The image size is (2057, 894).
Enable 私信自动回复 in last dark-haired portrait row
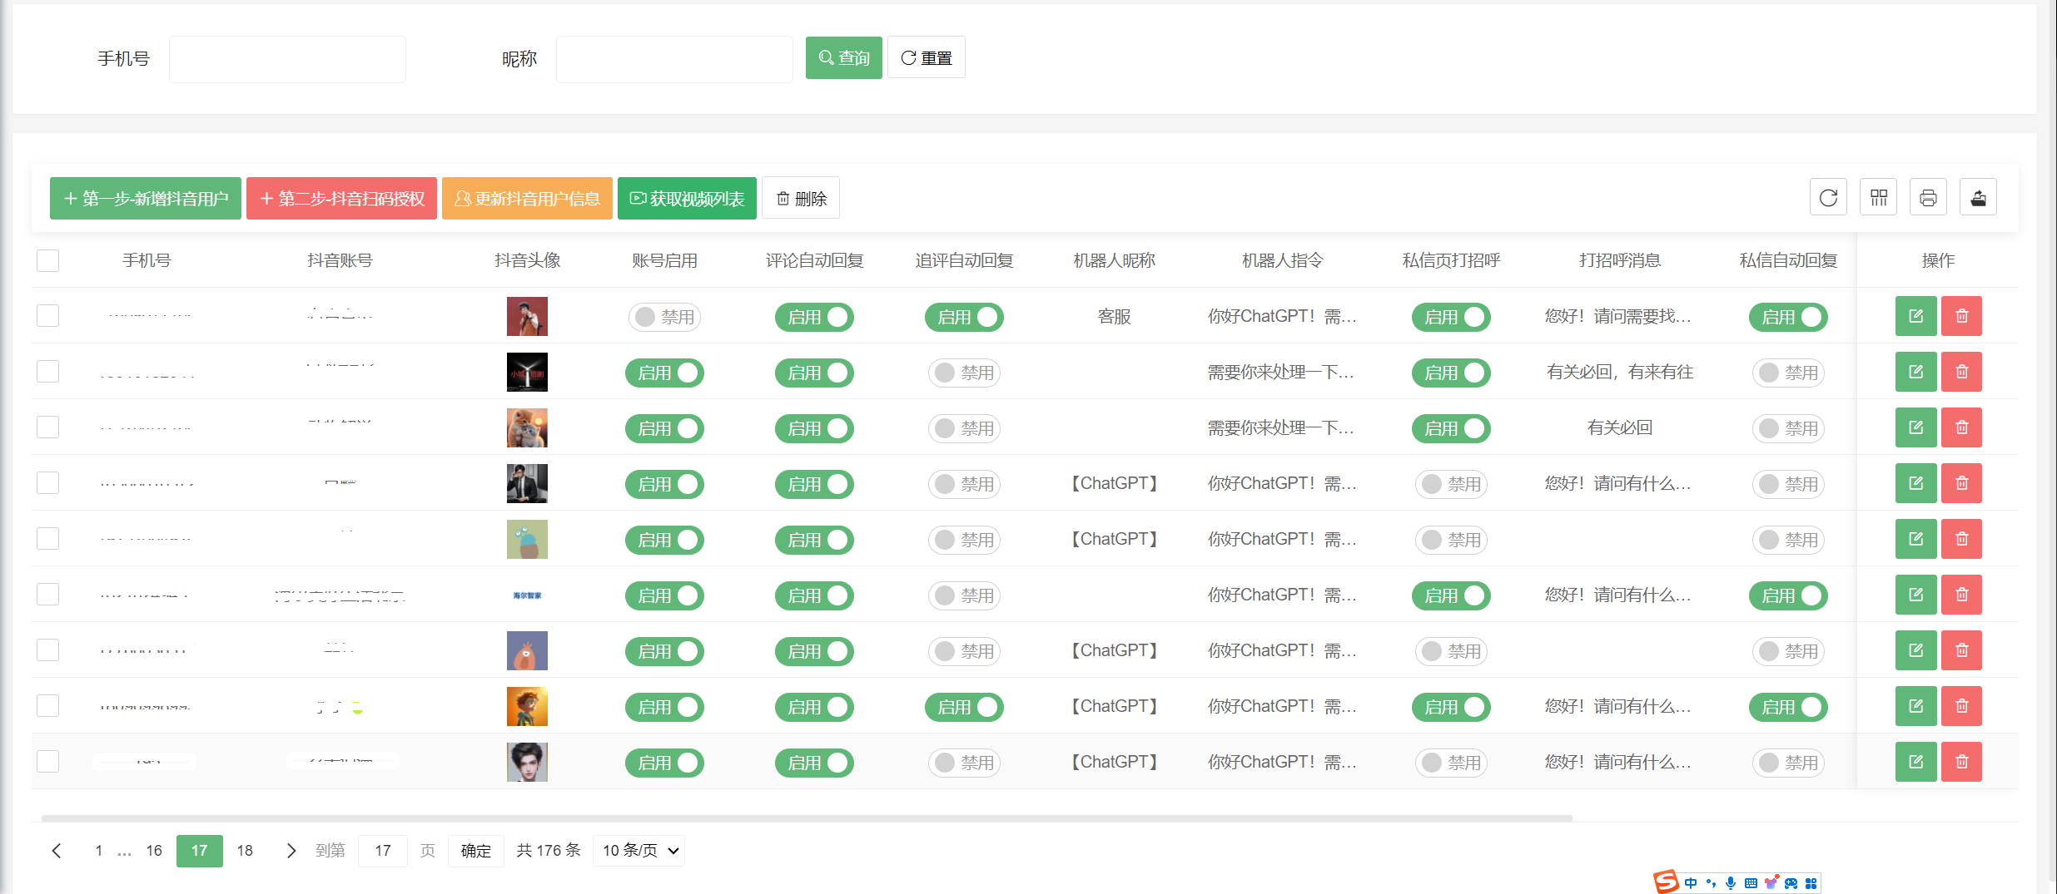point(1788,763)
